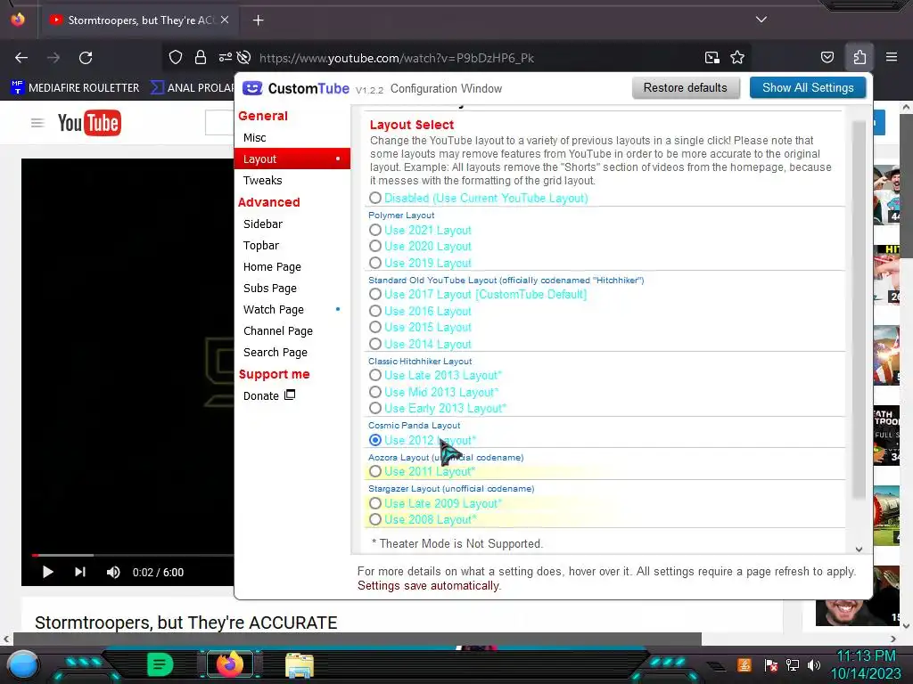Open the Channel Page settings

point(278,331)
